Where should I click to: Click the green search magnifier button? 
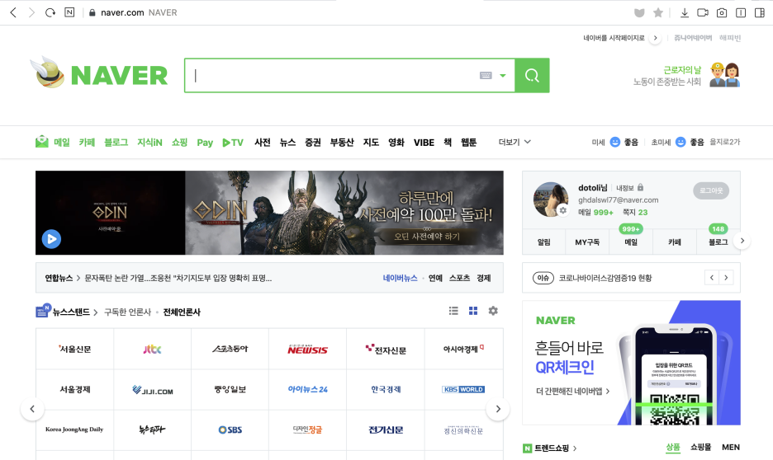click(x=532, y=75)
